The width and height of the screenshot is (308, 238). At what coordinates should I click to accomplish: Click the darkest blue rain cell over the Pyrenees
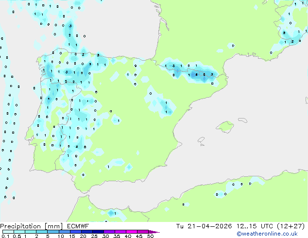(198, 74)
